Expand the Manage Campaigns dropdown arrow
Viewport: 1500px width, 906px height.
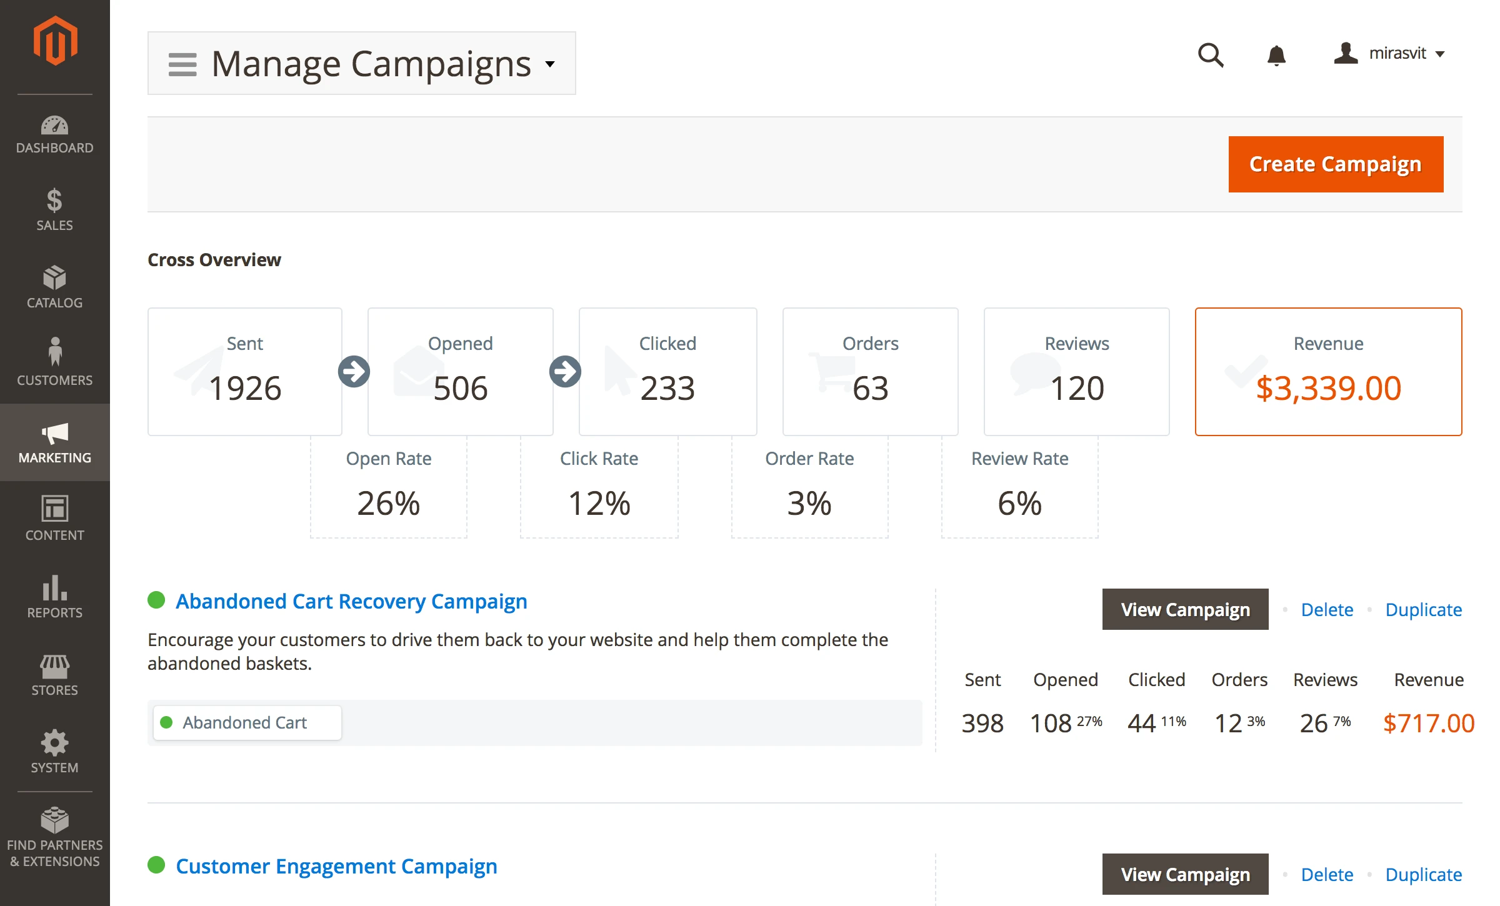(x=551, y=64)
